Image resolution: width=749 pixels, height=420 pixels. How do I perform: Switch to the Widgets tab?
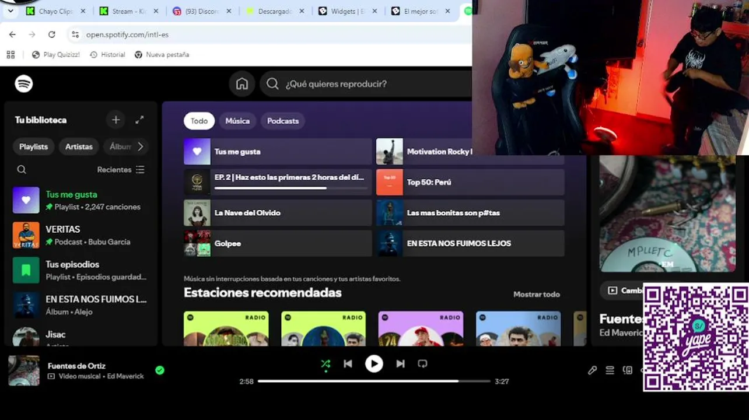point(348,11)
